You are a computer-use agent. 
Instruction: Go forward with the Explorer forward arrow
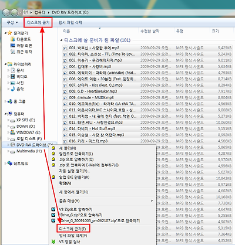pos(14,12)
